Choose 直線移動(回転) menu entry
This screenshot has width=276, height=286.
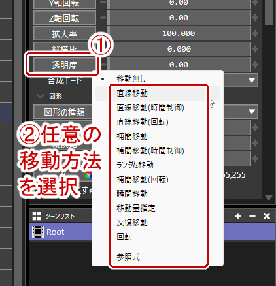click(158, 122)
